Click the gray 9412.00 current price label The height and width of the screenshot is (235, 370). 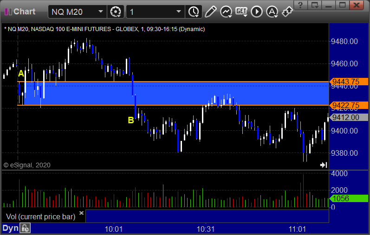[349, 117]
